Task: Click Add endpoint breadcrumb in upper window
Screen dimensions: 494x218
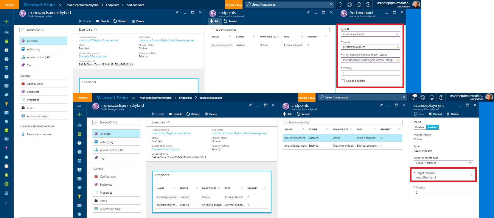Action: coord(135,5)
